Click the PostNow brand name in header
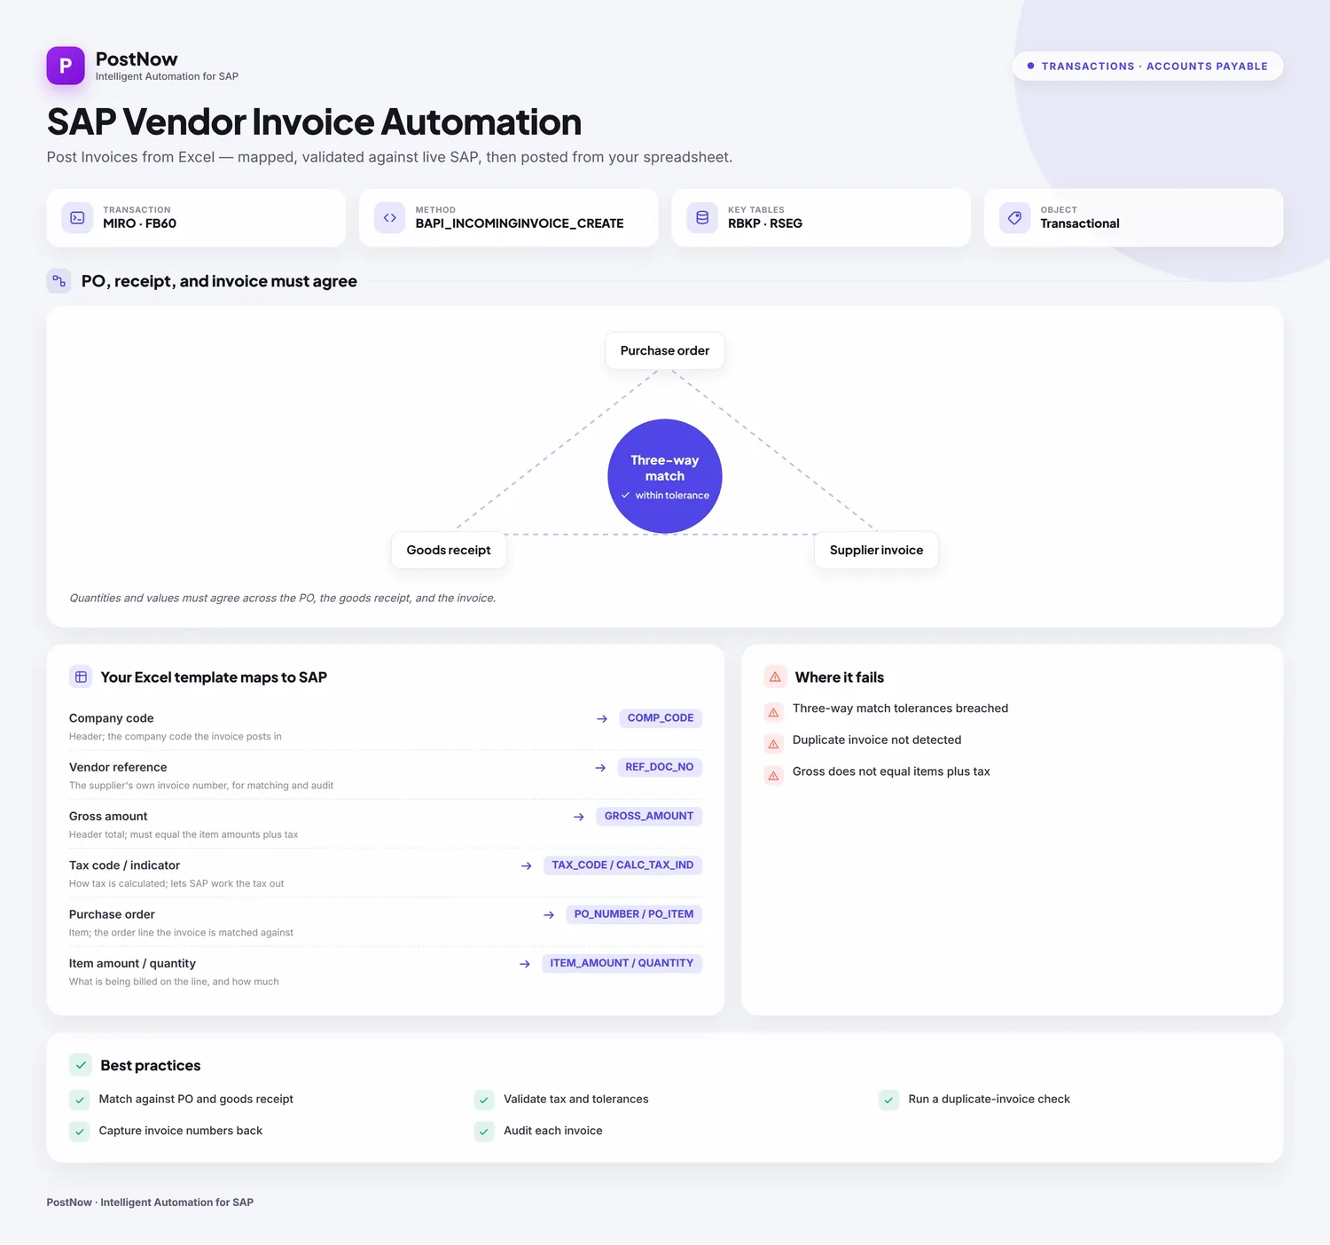This screenshot has width=1330, height=1245. 137,59
